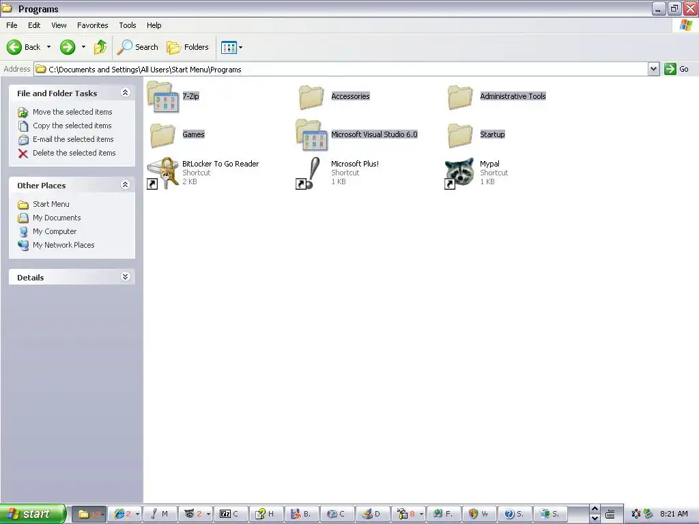Select the Games folder icon
This screenshot has height=524, width=699.
(x=162, y=135)
